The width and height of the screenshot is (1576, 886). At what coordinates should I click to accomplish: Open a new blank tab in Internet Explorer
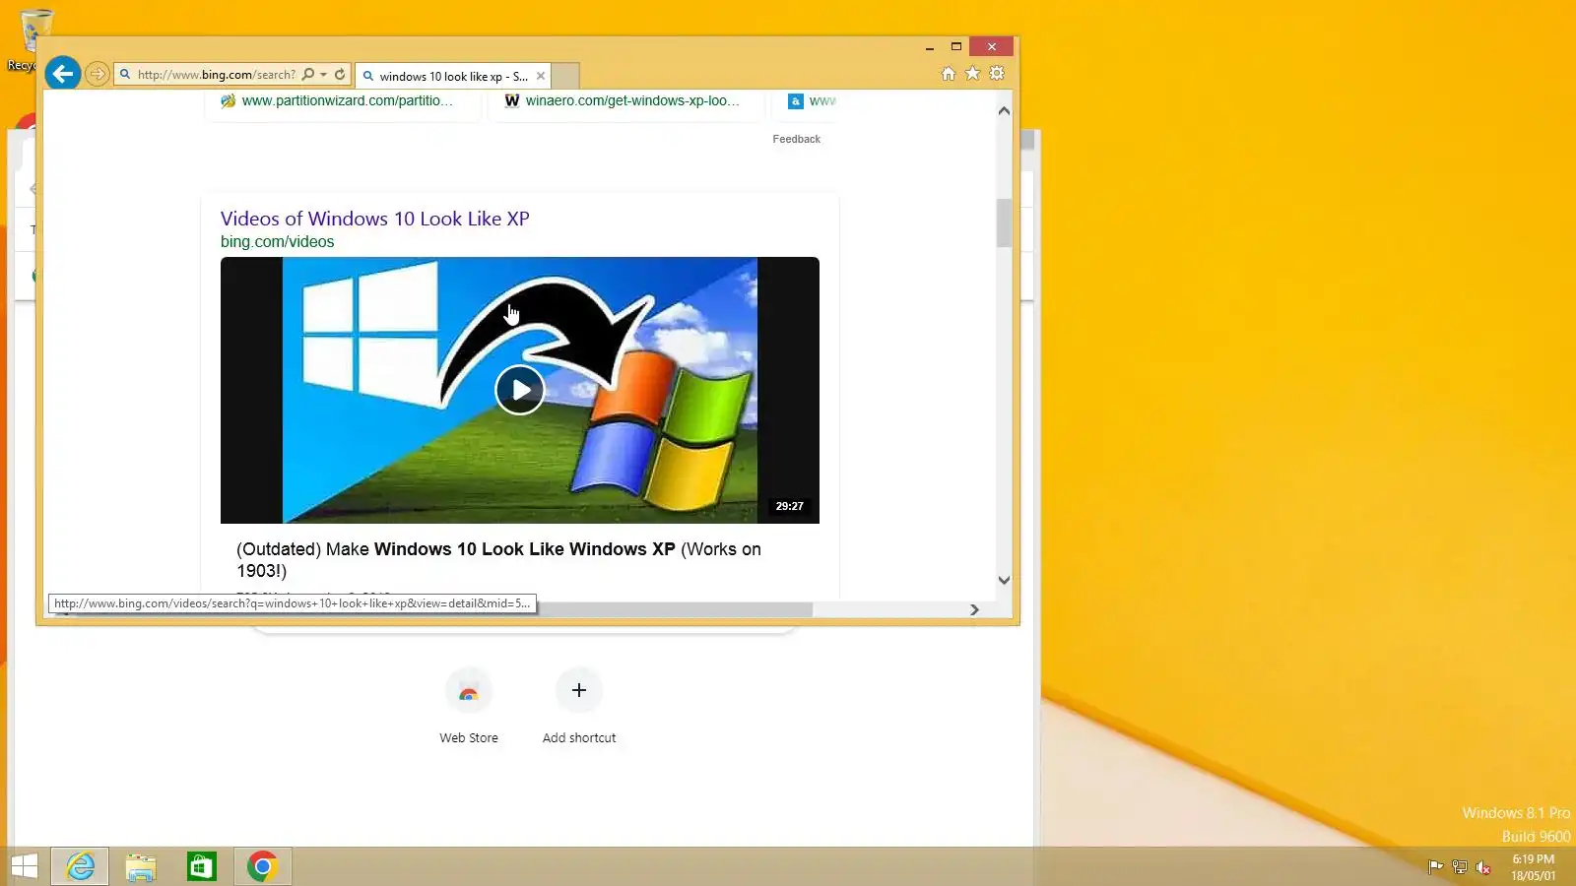point(565,76)
